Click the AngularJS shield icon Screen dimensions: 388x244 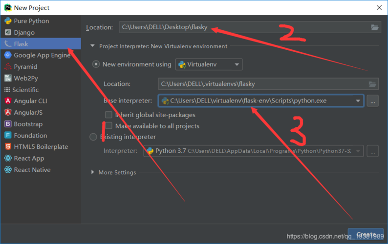[8, 112]
